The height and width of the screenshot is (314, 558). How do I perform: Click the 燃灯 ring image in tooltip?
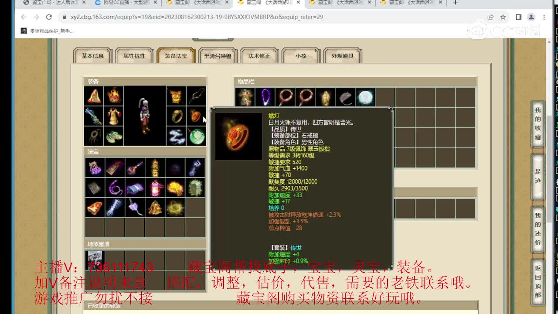pos(238,137)
